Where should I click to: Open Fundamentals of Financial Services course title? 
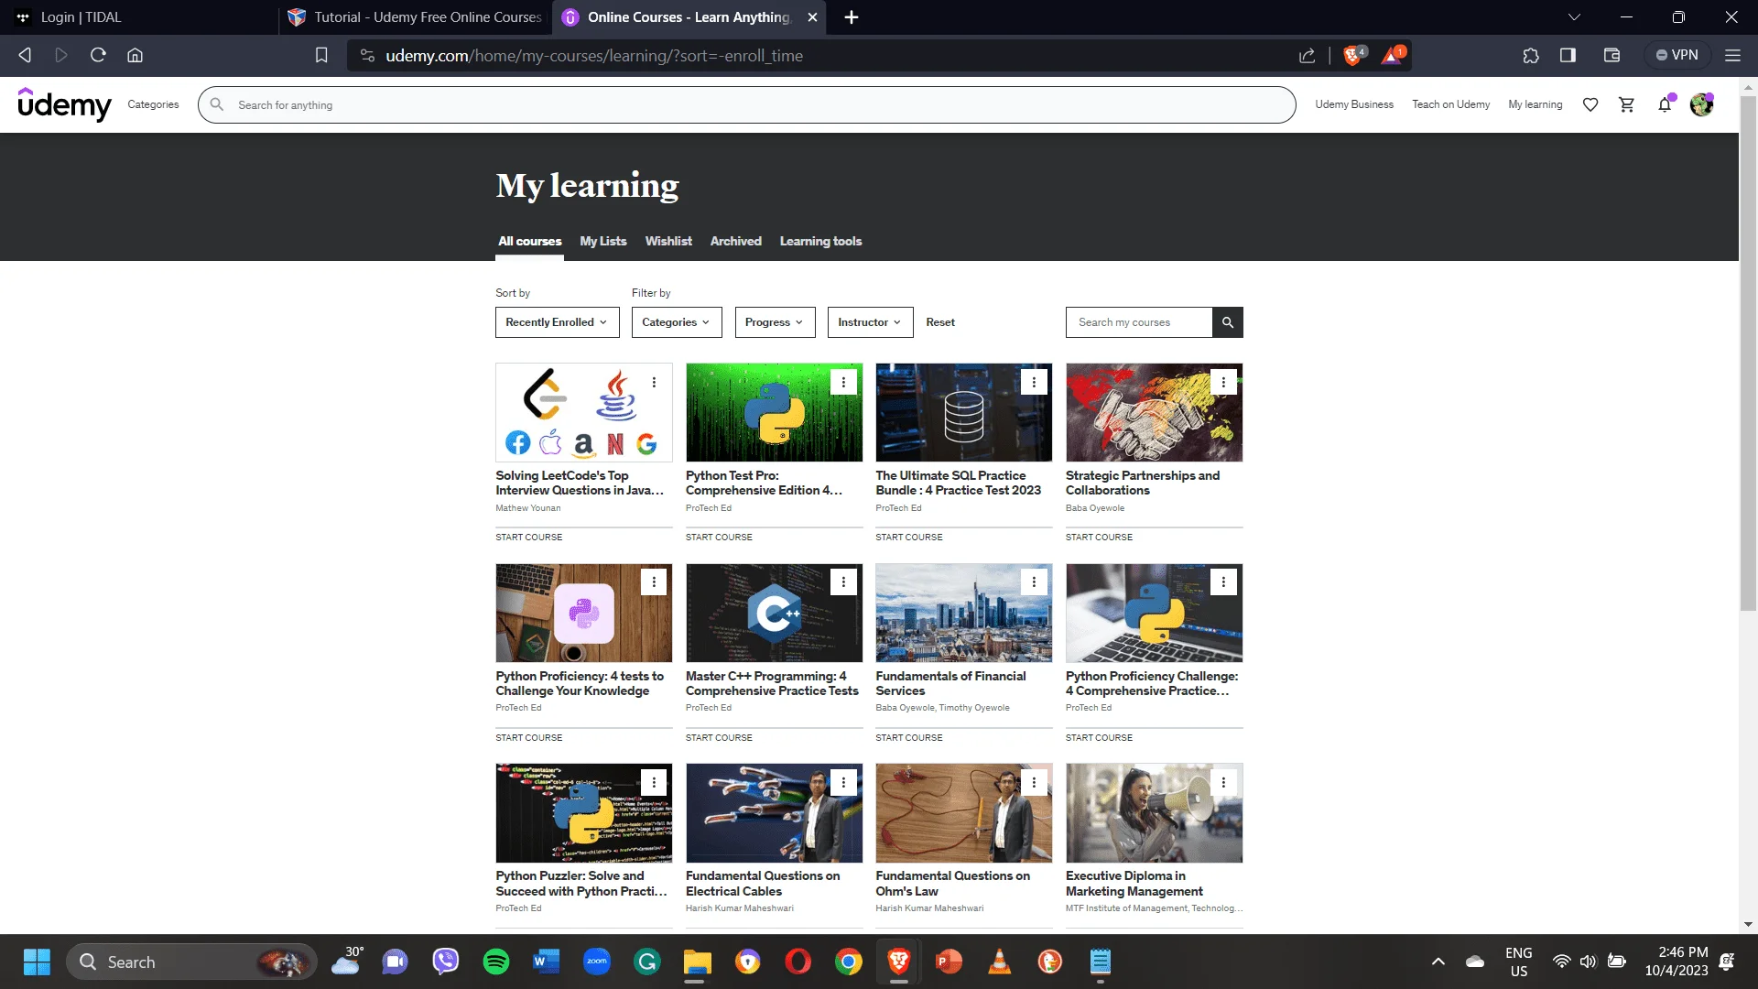[x=950, y=683]
